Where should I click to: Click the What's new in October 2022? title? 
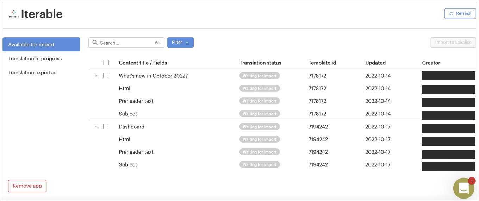click(153, 76)
